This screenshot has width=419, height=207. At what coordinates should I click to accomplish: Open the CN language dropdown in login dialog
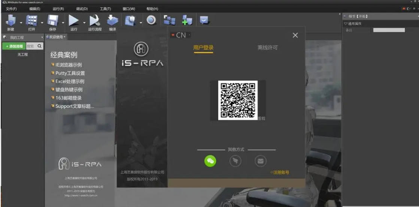point(180,35)
